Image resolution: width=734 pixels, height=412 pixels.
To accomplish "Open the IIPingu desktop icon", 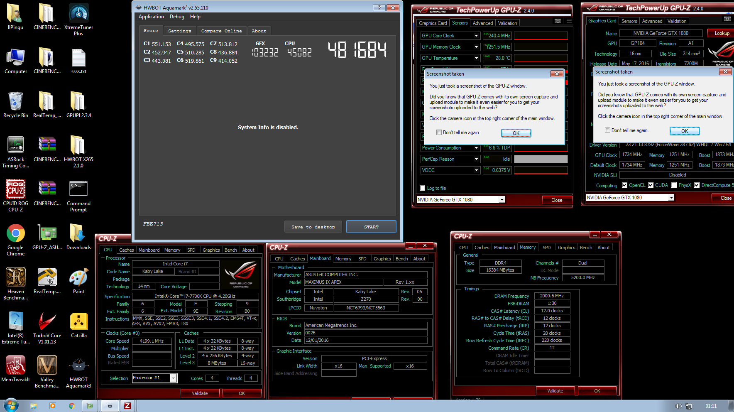I will [15, 17].
